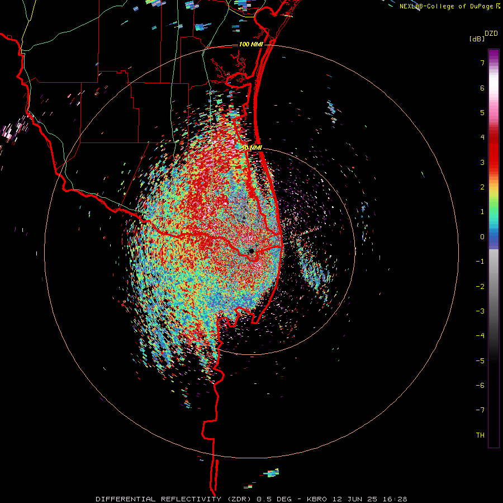Click the 0 value on the color scale

(482, 237)
